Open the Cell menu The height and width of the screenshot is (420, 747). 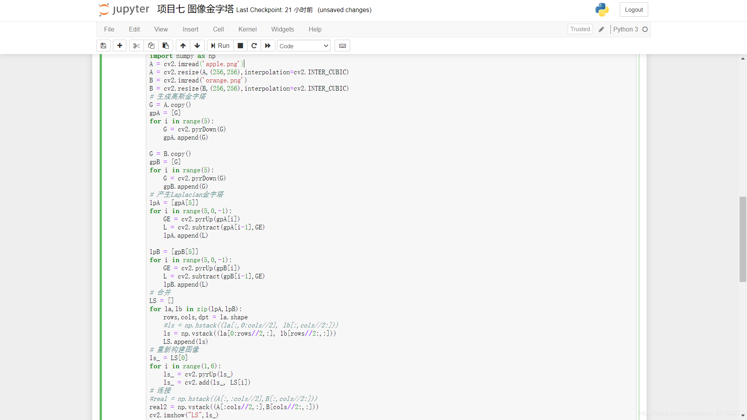[x=218, y=29]
